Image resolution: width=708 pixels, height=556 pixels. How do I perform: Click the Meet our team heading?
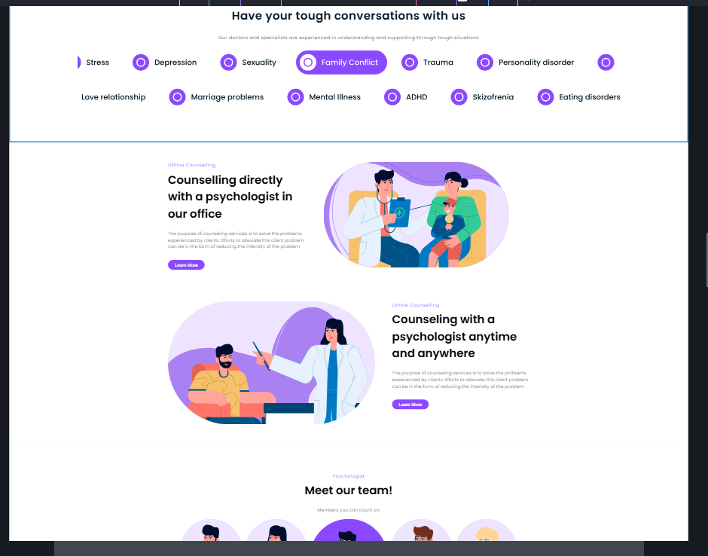tap(348, 490)
